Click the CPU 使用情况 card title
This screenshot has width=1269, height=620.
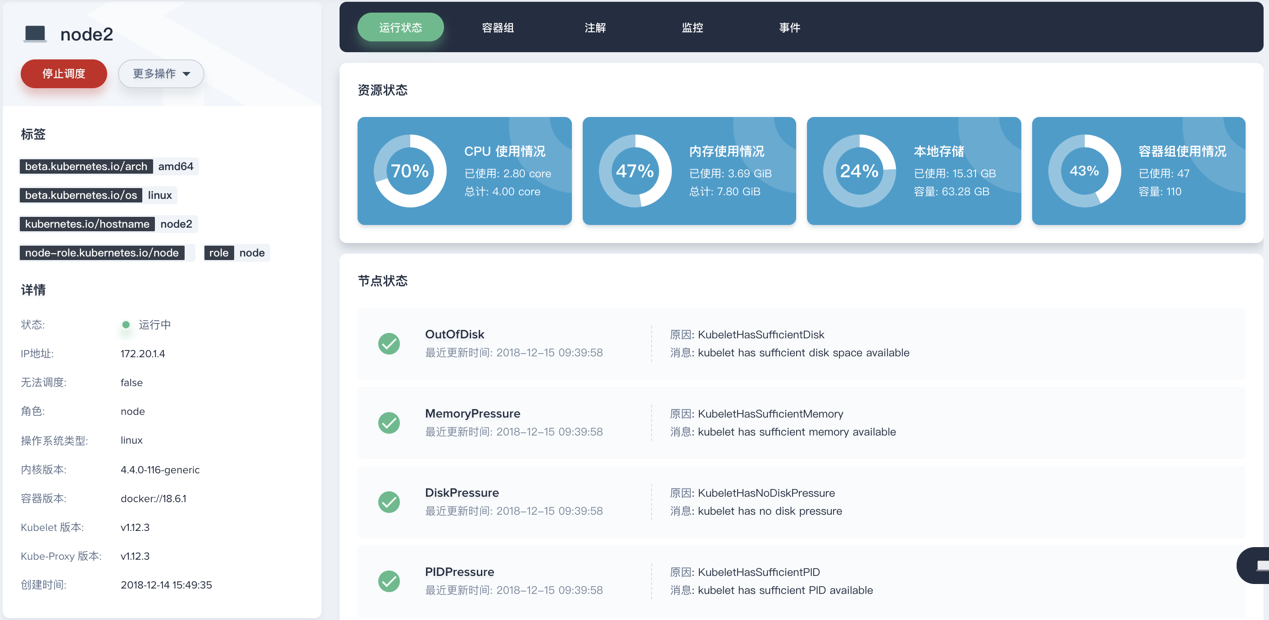(x=504, y=151)
